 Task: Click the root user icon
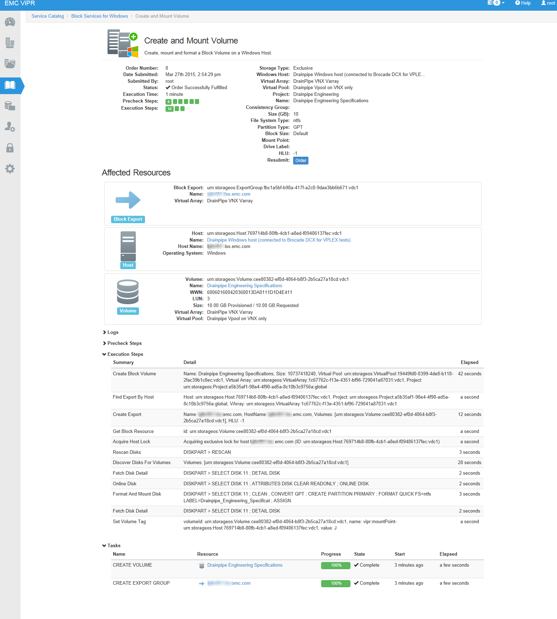pyautogui.click(x=544, y=3)
